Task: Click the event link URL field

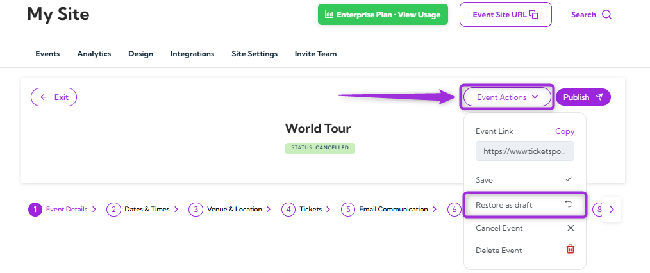Action: 525,151
